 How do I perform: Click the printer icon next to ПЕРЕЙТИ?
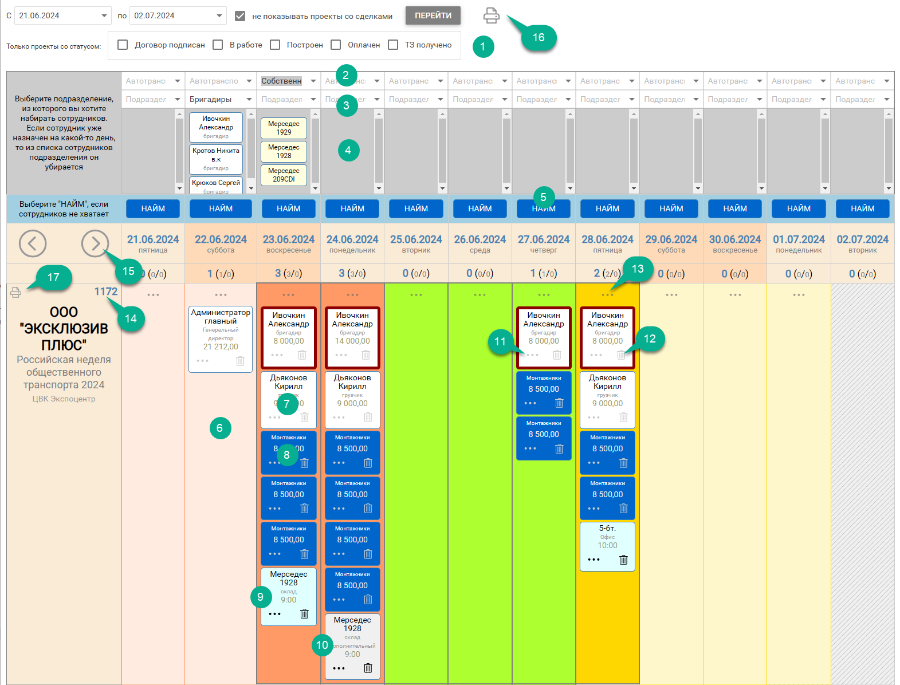tap(491, 16)
